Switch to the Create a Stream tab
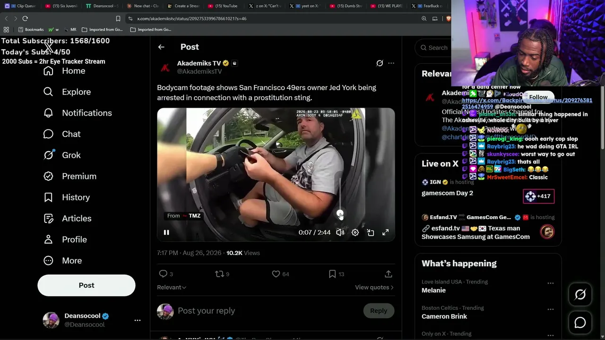The height and width of the screenshot is (340, 605). click(184, 6)
